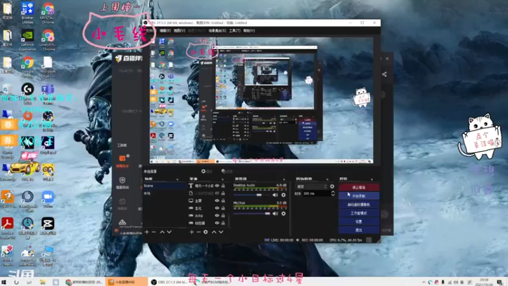Click properties gear in source toolbar above docks
This screenshot has width=508, height=286.
pyautogui.click(x=203, y=171)
